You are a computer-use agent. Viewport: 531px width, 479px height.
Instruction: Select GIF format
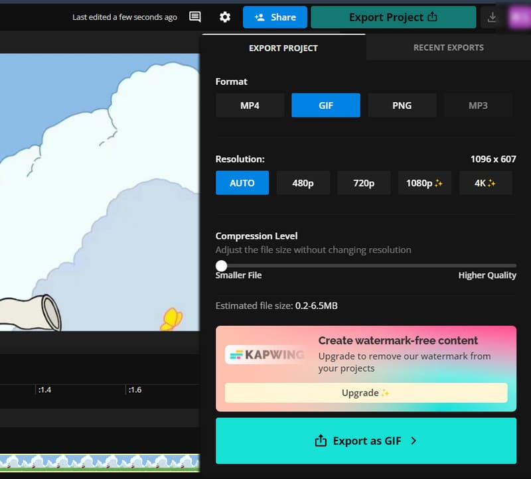(x=326, y=105)
